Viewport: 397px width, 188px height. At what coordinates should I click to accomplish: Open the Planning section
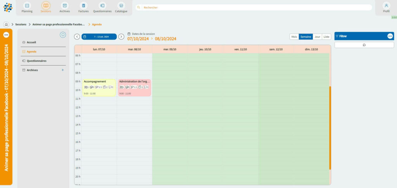click(27, 7)
